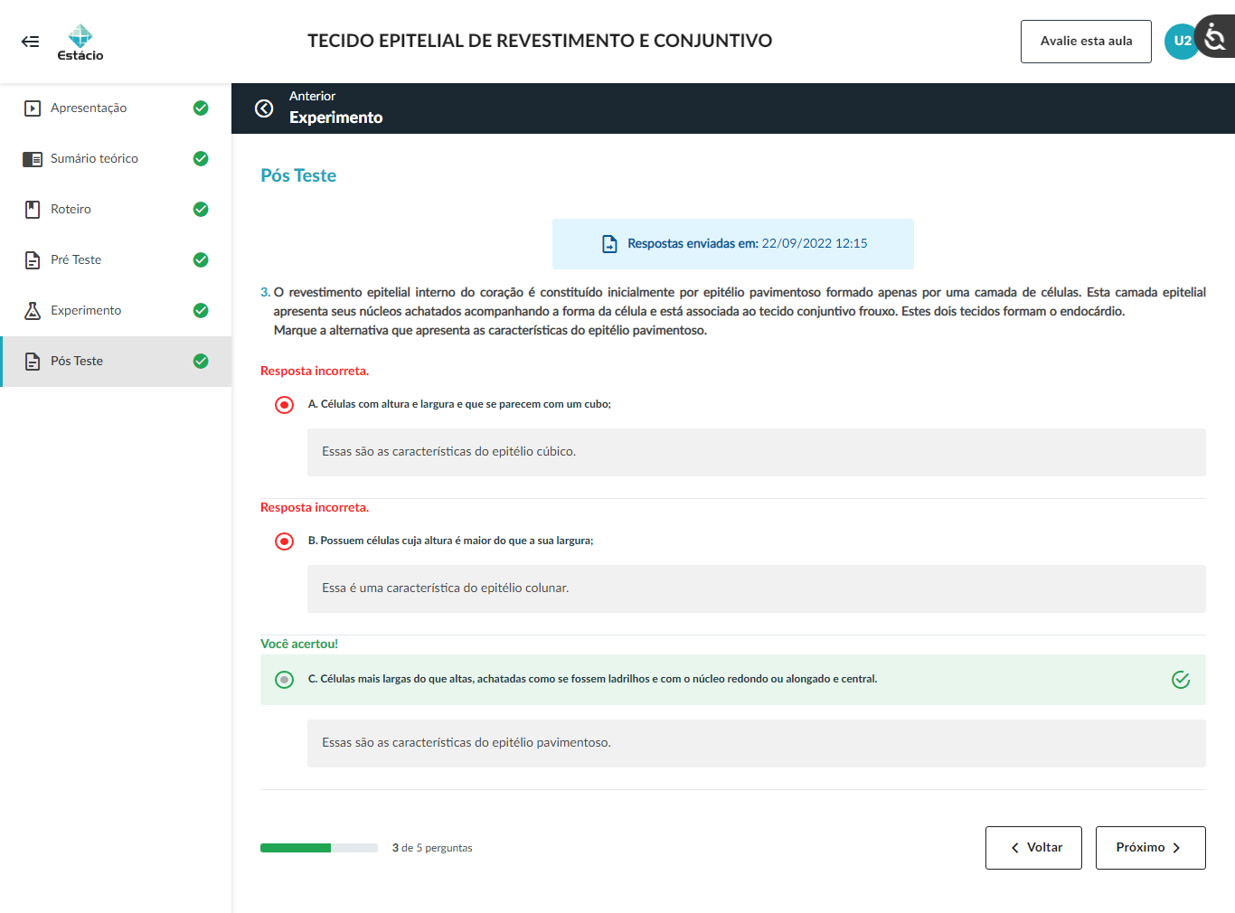
Task: Go to next question with Próximo
Action: click(1150, 848)
